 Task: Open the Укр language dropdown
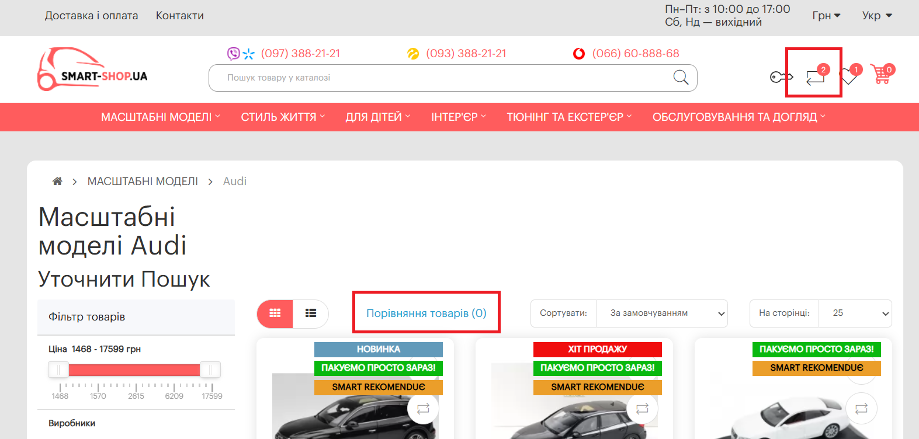pyautogui.click(x=876, y=16)
